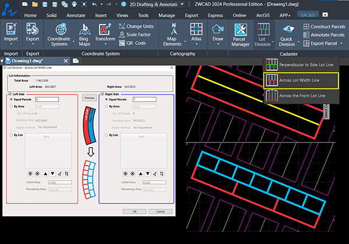
Task: Switch to the Home ribbon tab
Action: (x=30, y=15)
